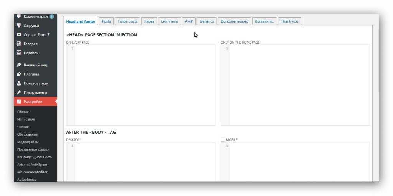Switch to the Thank you tab

(289, 21)
